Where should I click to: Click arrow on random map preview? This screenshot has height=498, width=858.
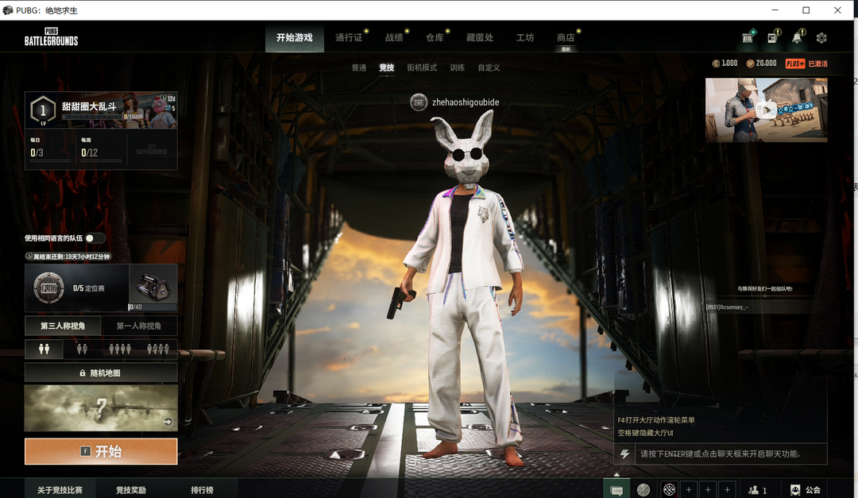(168, 423)
